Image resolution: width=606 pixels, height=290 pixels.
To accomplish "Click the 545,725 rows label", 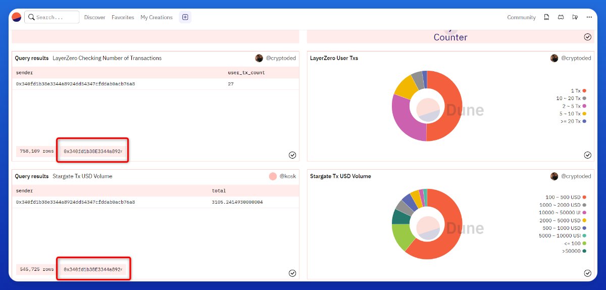I will [x=36, y=269].
